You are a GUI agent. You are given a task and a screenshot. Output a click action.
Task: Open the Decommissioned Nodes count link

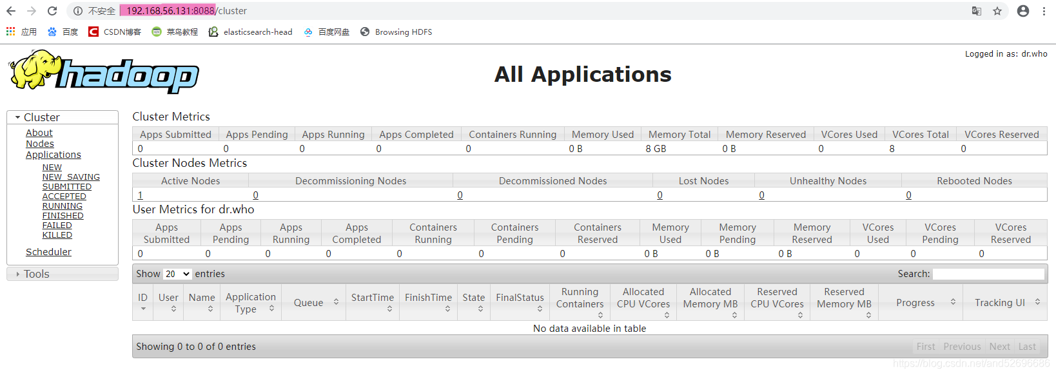(x=460, y=195)
